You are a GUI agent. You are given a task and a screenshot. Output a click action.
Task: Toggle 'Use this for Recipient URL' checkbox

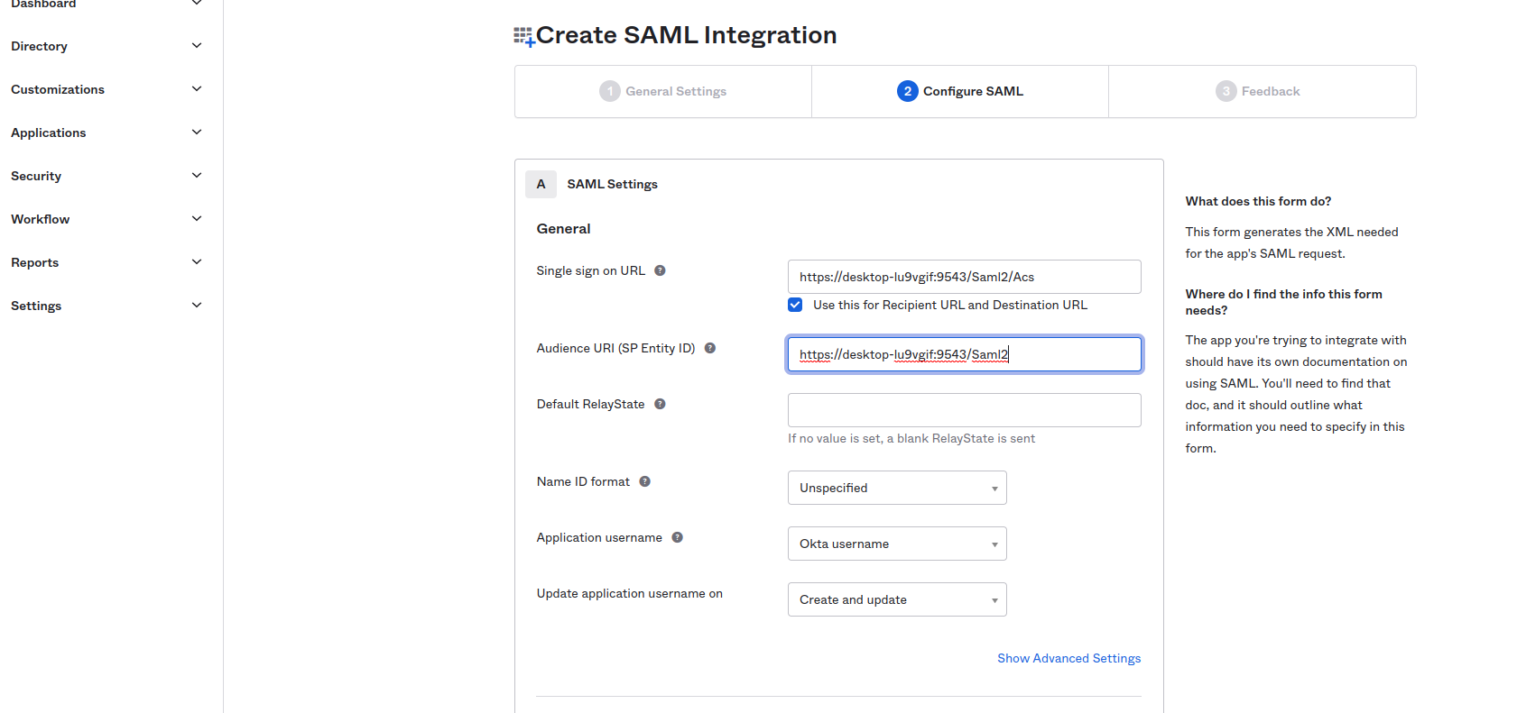[x=795, y=305]
